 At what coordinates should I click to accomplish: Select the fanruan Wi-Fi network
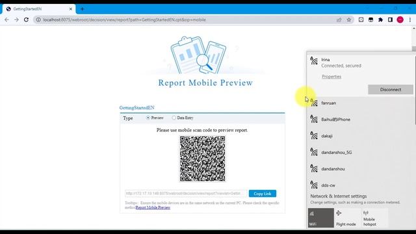(x=361, y=103)
